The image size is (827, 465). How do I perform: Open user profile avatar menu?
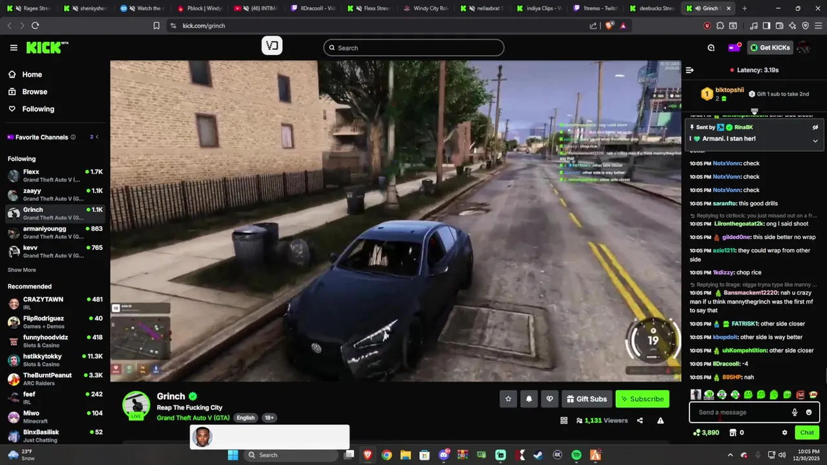(804, 47)
